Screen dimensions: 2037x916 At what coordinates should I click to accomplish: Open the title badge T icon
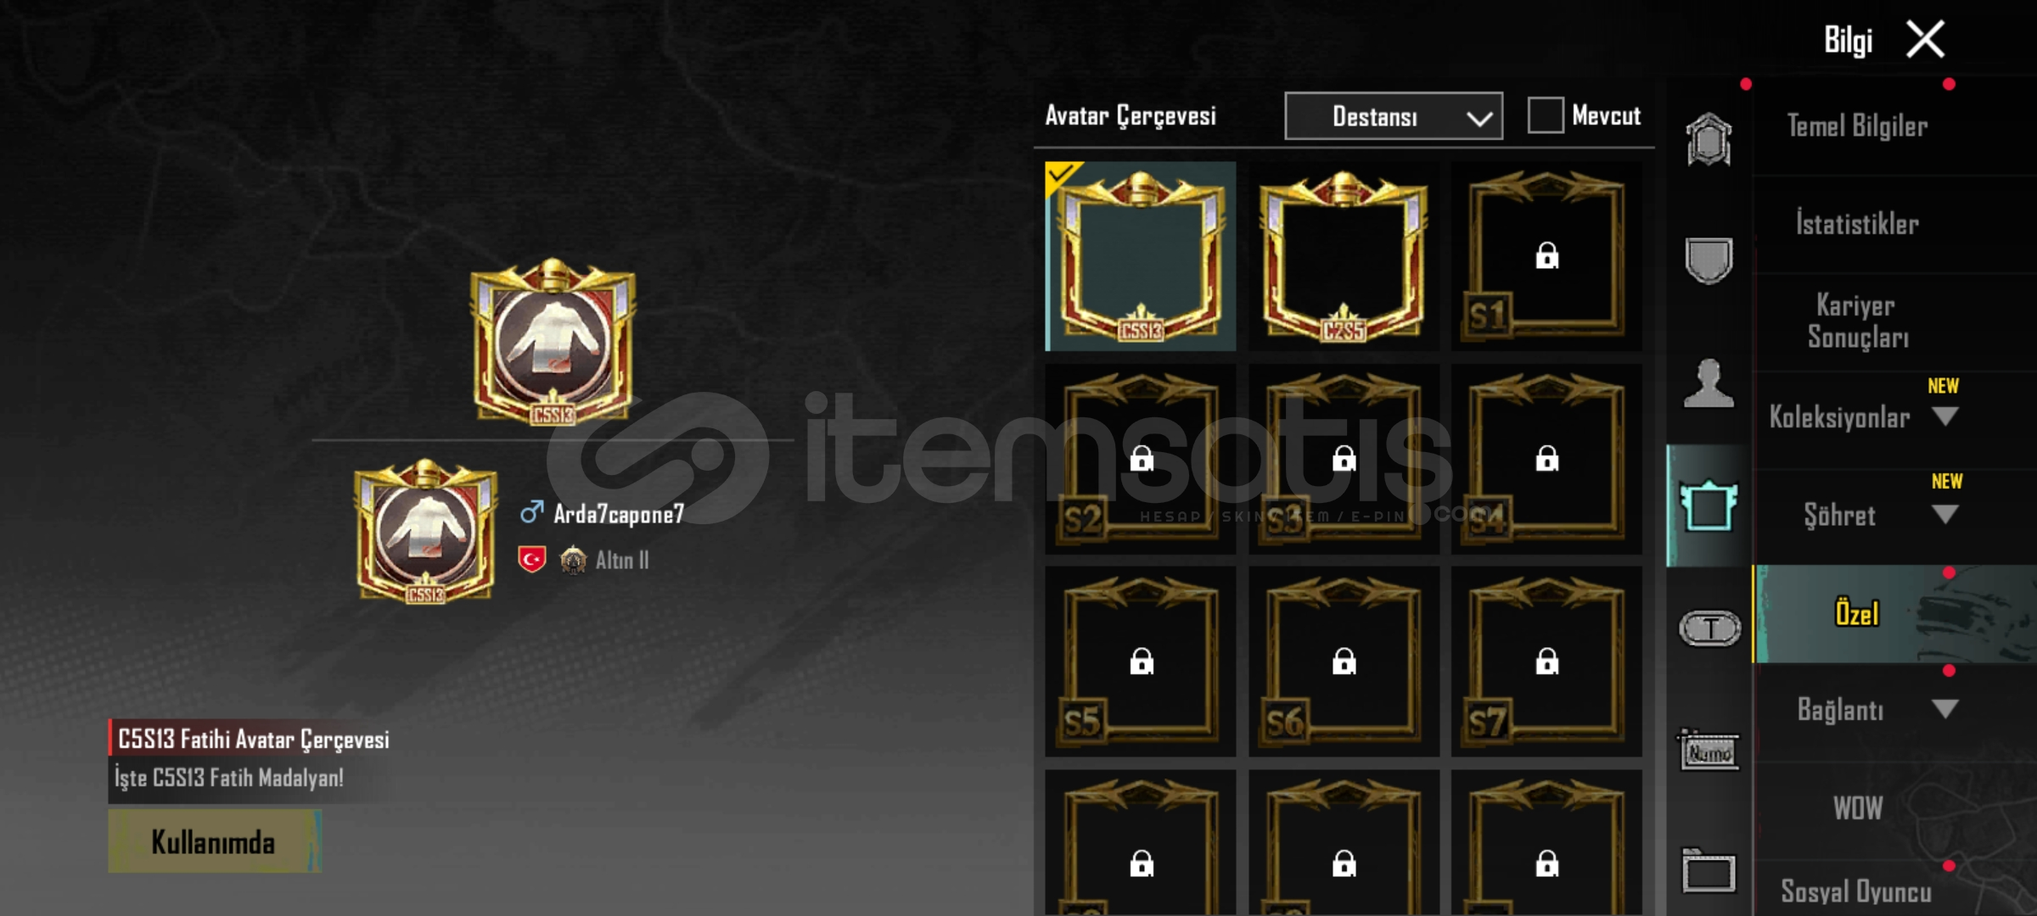pos(1709,628)
